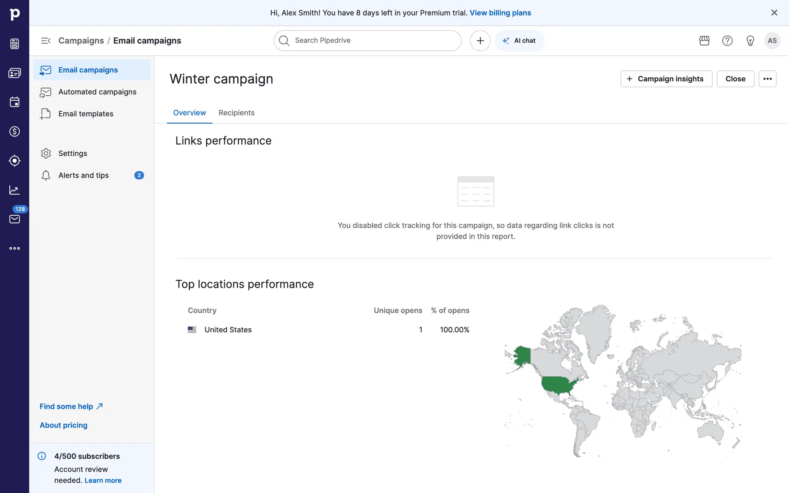Screen dimensions: 789x493
Task: Open the quick add plus menu
Action: pyautogui.click(x=480, y=41)
